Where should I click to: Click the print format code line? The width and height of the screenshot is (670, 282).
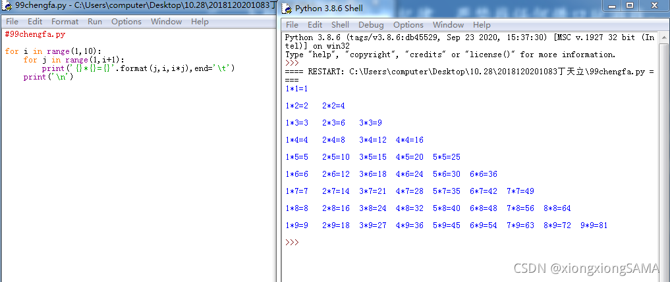pyautogui.click(x=138, y=68)
